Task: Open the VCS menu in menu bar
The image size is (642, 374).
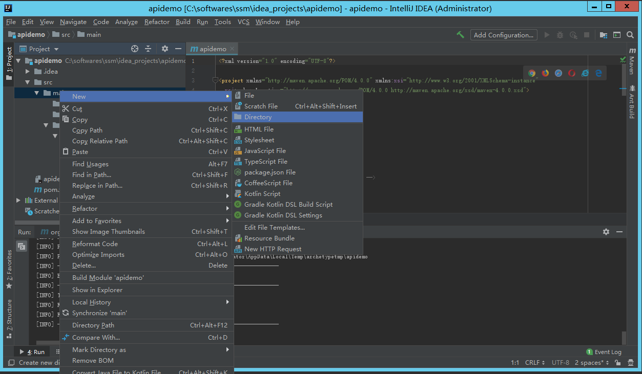Action: (244, 22)
